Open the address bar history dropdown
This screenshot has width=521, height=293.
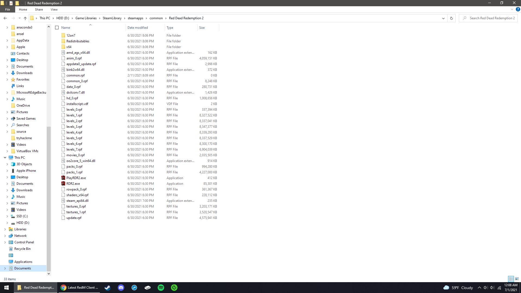coord(443,18)
